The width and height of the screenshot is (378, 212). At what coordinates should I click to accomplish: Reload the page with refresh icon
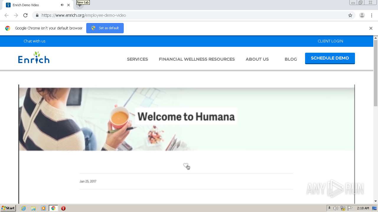[x=25, y=15]
